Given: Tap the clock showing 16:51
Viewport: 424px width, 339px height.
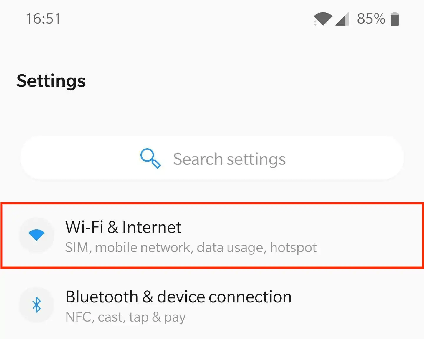Looking at the screenshot, I should point(43,18).
